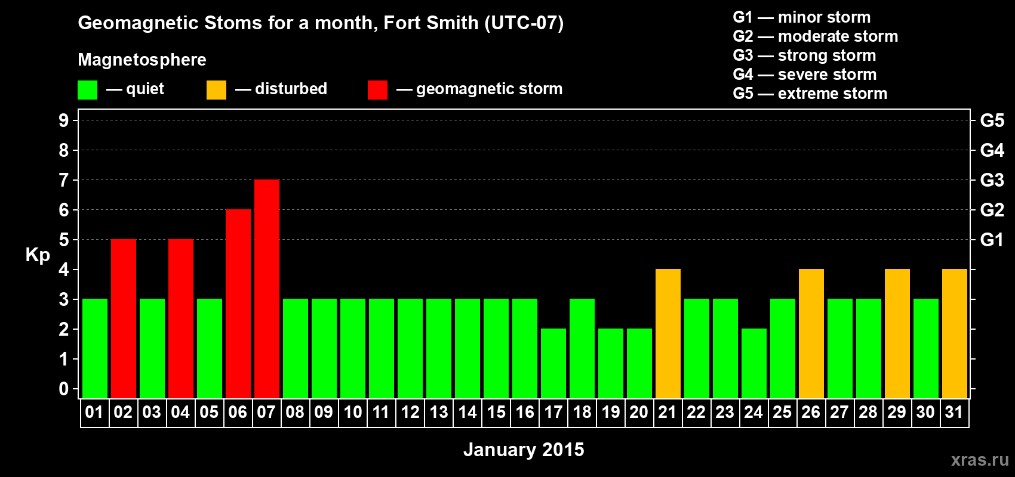Click the G3 axis label

point(992,180)
